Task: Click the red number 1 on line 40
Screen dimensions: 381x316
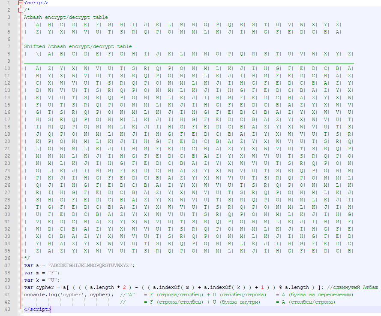Action: (x=262, y=287)
